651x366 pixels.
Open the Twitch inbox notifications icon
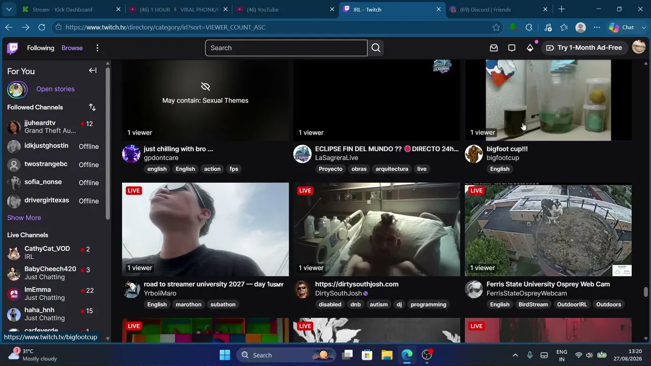click(493, 48)
